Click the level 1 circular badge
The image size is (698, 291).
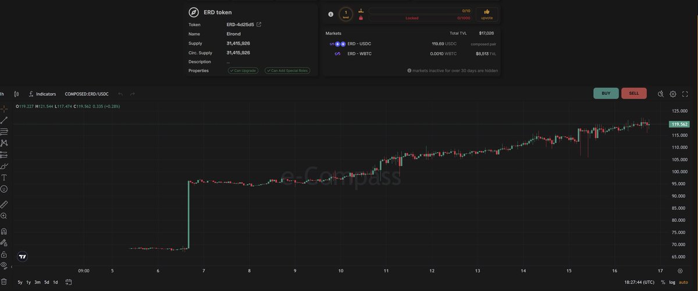[x=346, y=13]
